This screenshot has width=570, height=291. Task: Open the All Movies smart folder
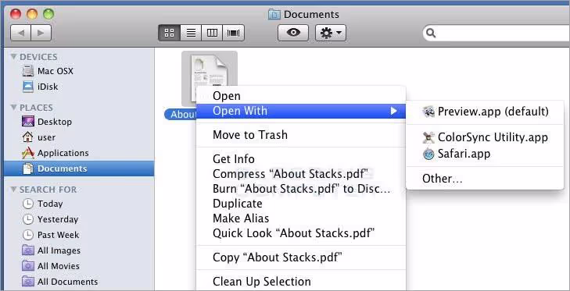[x=79, y=266]
